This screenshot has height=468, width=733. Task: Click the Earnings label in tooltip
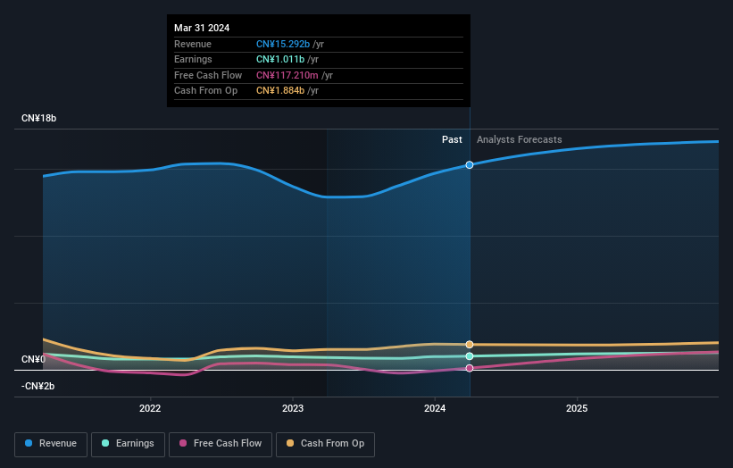tap(193, 59)
